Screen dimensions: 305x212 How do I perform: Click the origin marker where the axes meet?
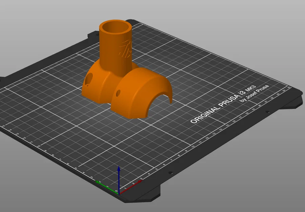point(119,194)
